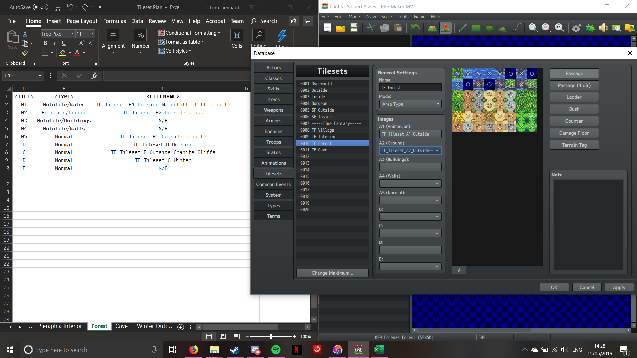637x358 pixels.
Task: Click the Flood Fill bucket tool
Action: [503, 28]
